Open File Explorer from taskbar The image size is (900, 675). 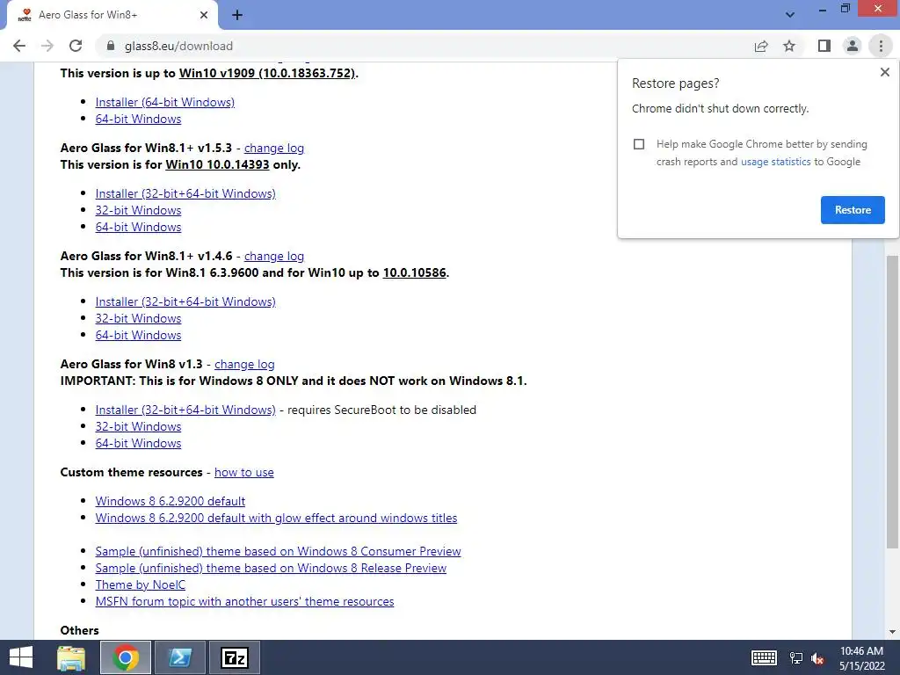[x=71, y=657]
